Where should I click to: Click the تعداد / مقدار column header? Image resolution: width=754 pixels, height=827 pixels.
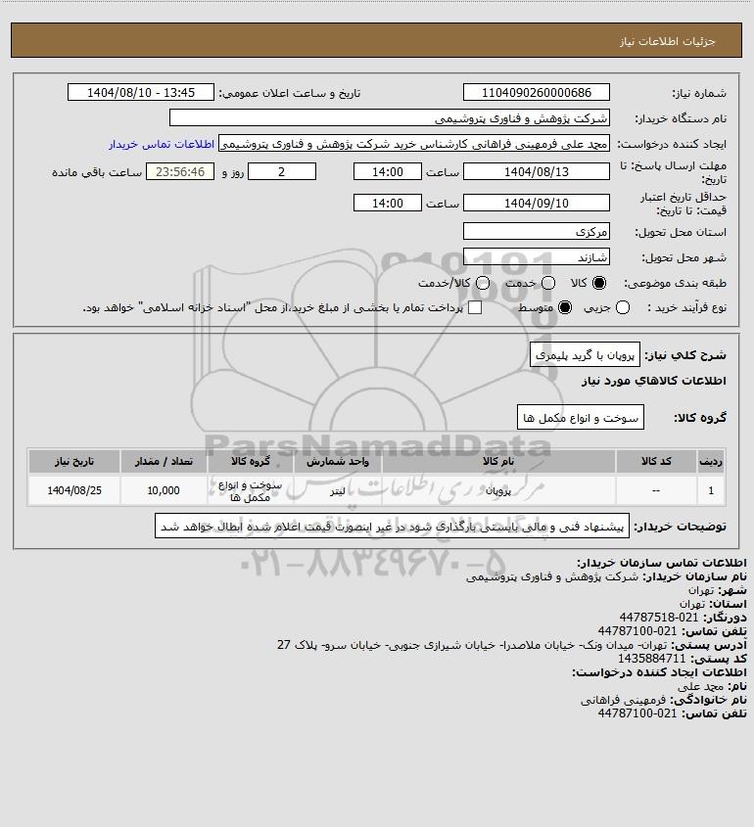164,462
